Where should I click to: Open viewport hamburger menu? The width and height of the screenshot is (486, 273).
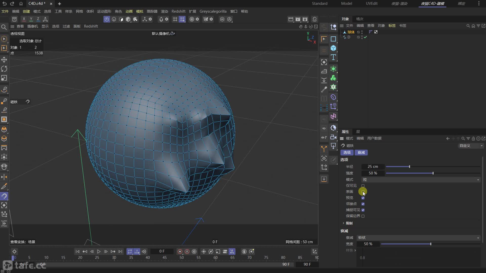[12, 26]
